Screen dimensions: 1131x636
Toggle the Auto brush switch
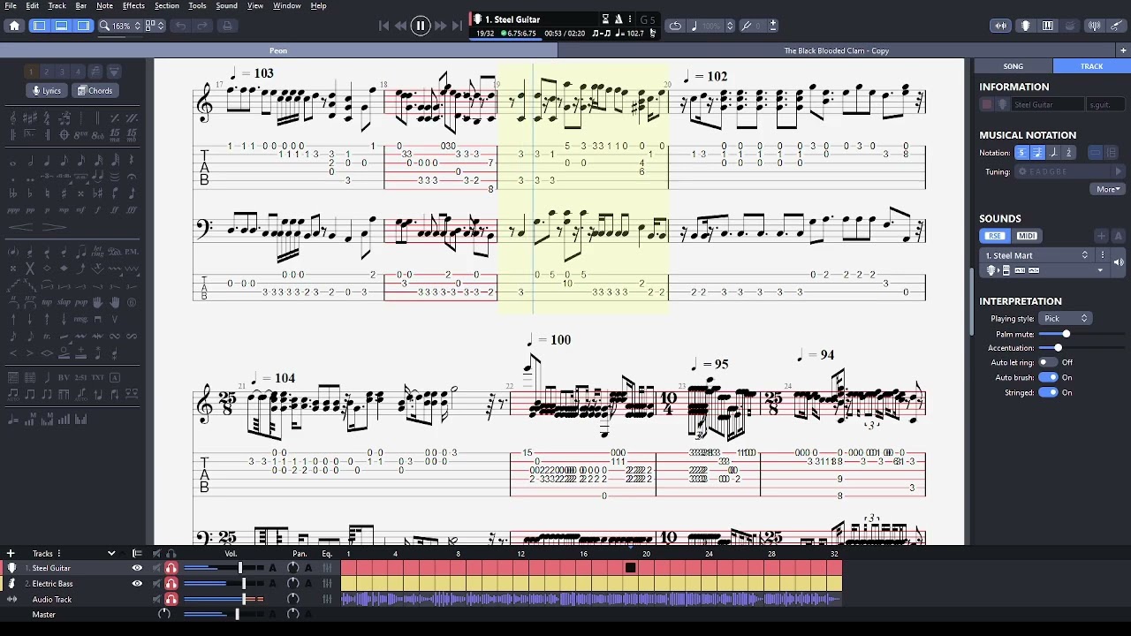coord(1048,377)
